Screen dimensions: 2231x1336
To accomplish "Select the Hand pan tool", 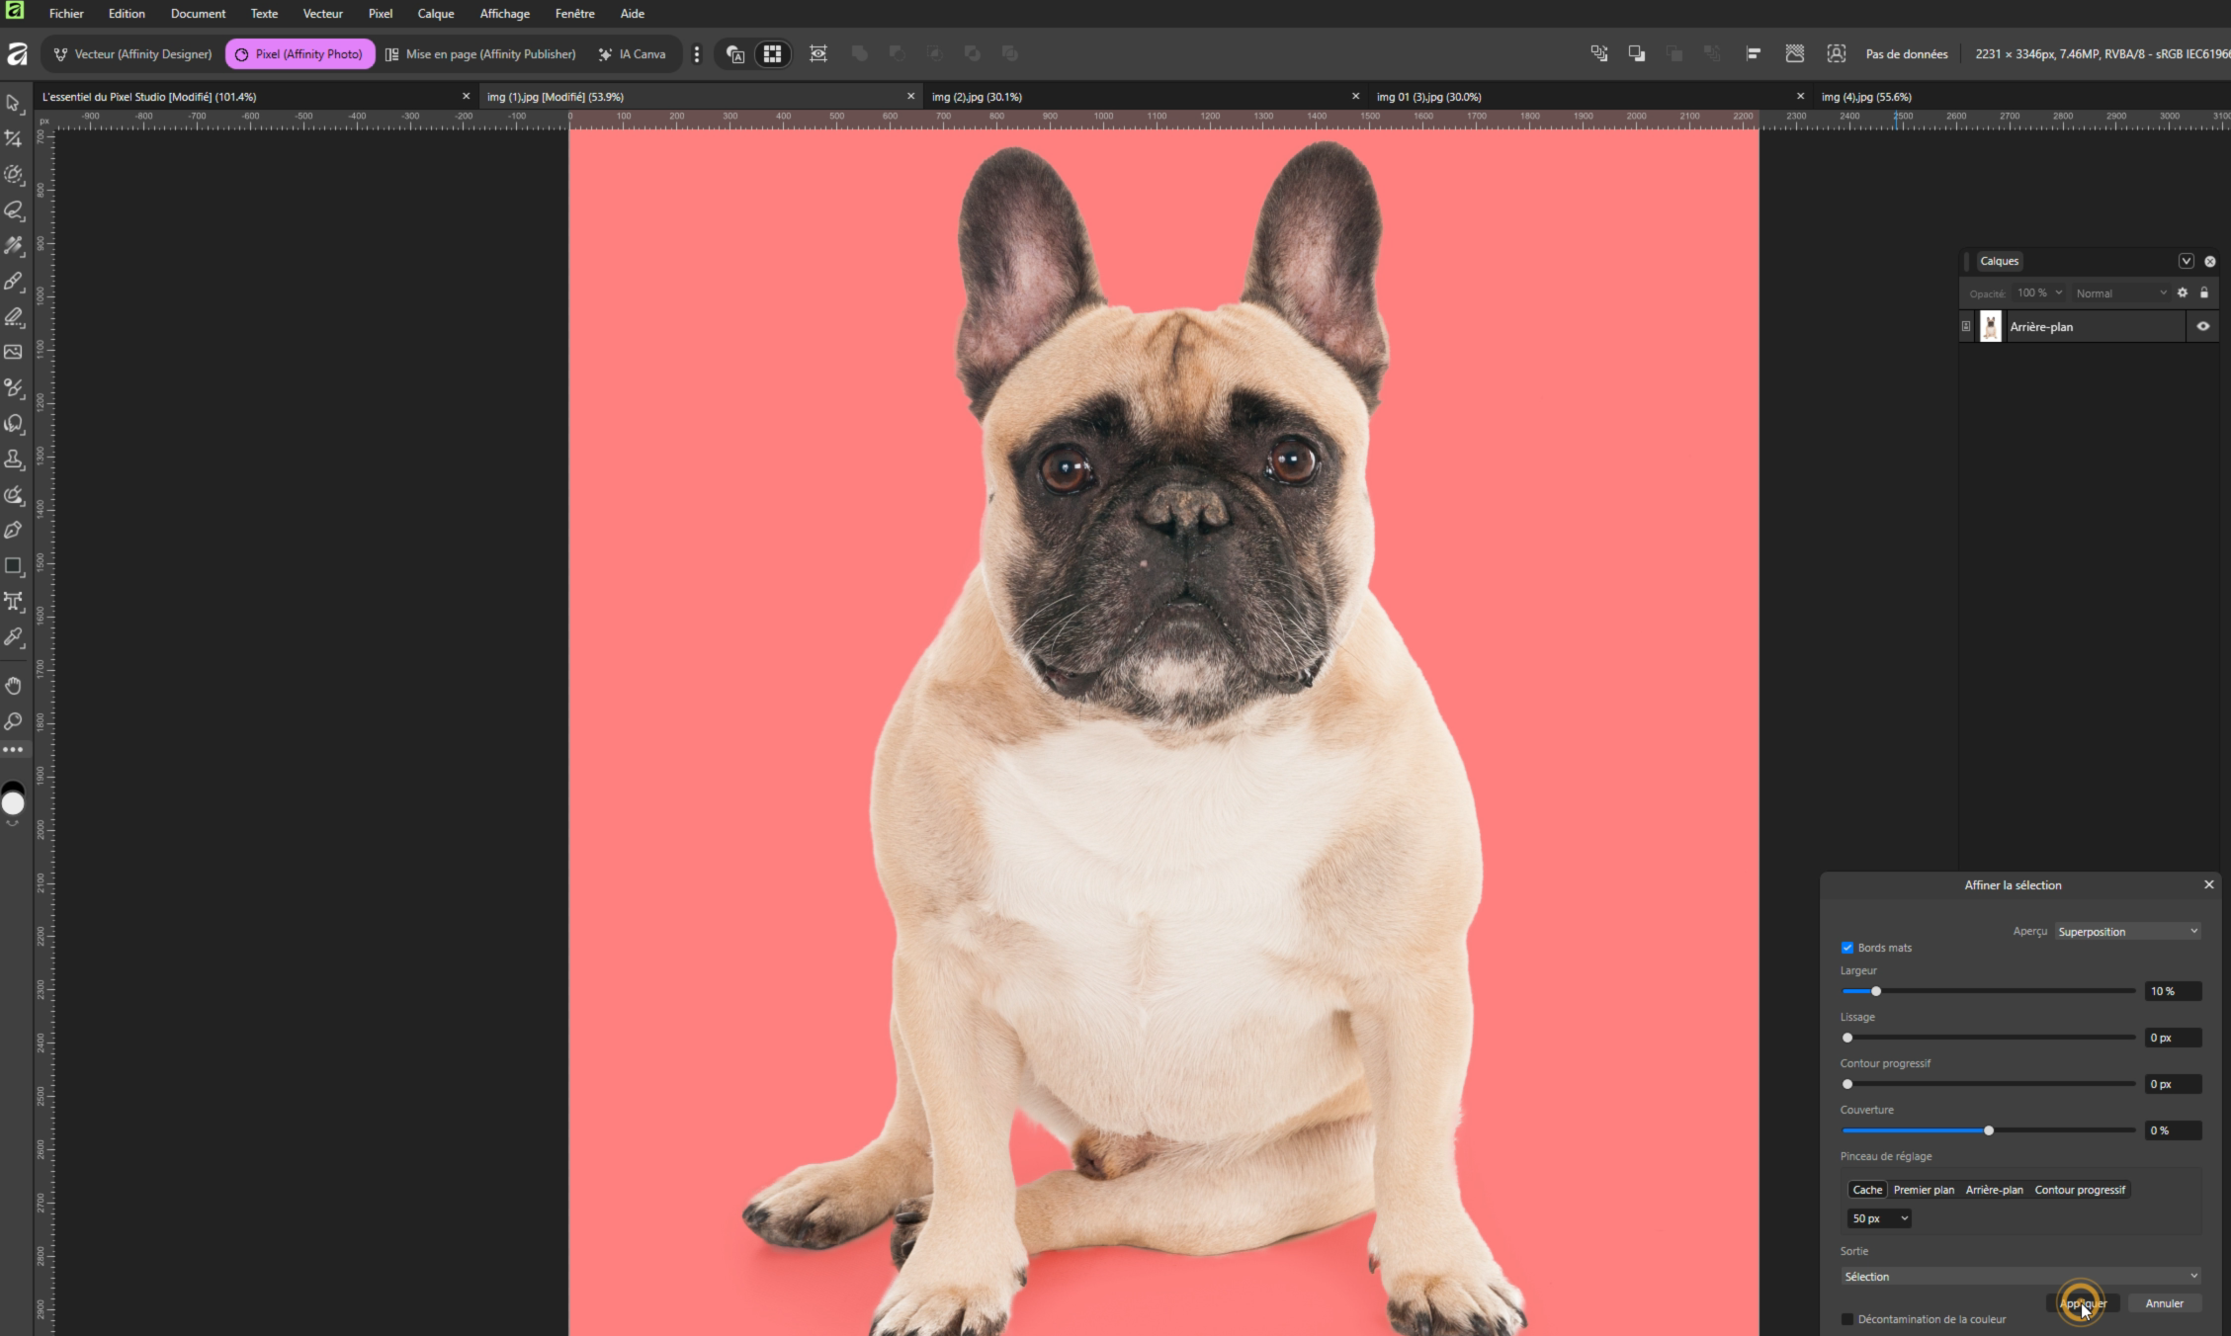I will pyautogui.click(x=13, y=686).
